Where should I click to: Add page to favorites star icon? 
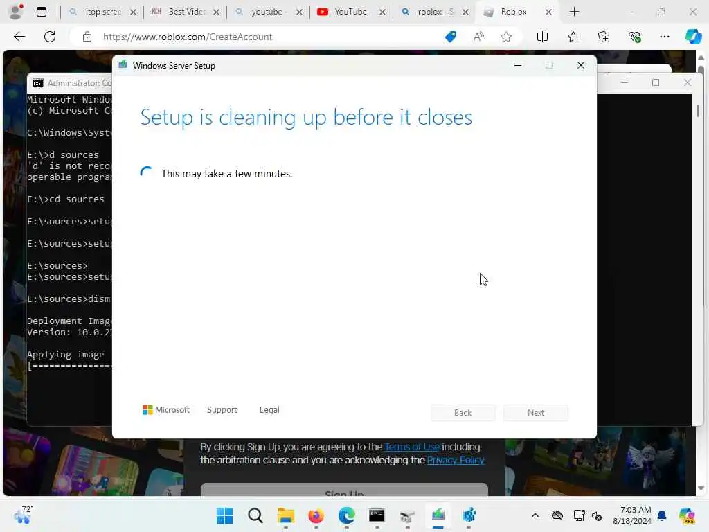(506, 37)
